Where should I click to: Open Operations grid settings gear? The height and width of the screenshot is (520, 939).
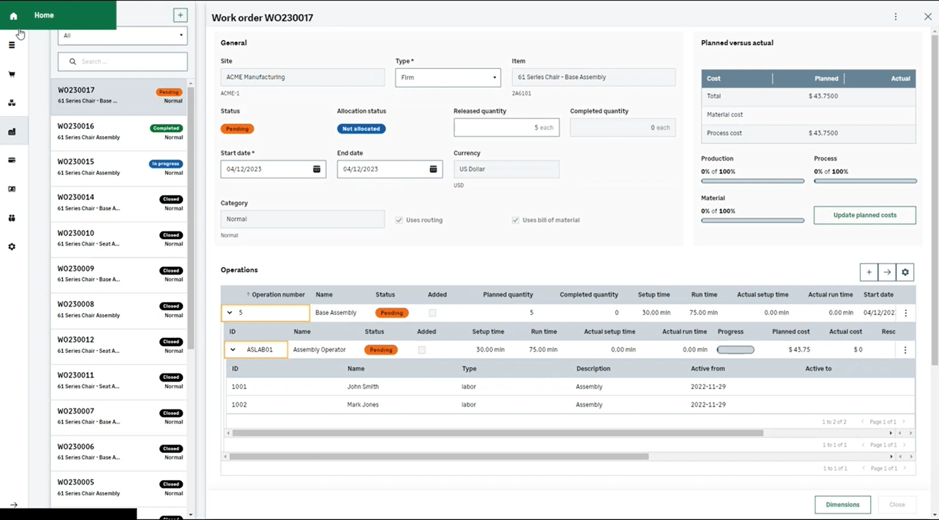[x=905, y=272]
